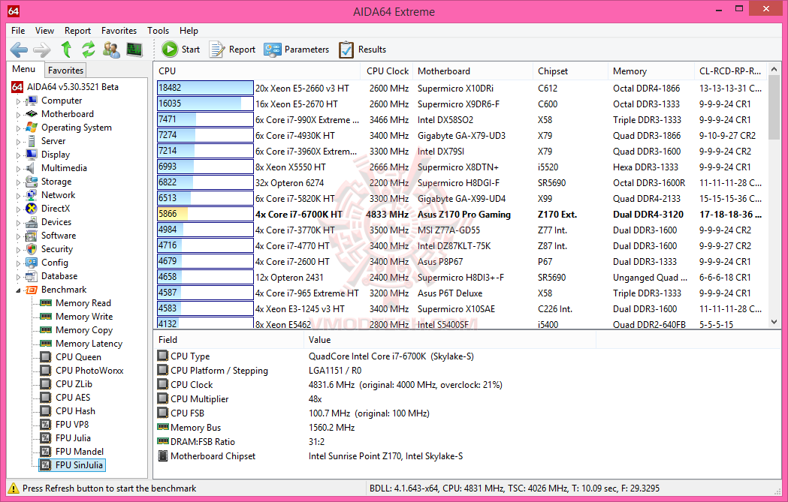Sort by the CPU Clock column header
788x502 pixels.
pos(388,71)
